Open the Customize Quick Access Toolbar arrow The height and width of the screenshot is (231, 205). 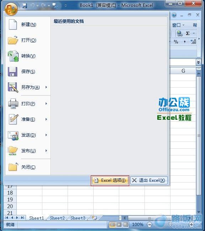pyautogui.click(x=66, y=6)
